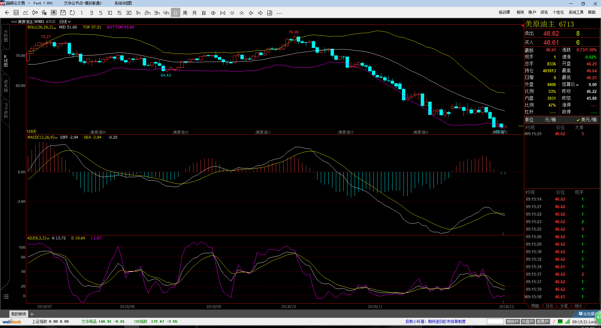
Task: Click the double chevron up icon
Action: tap(242, 13)
